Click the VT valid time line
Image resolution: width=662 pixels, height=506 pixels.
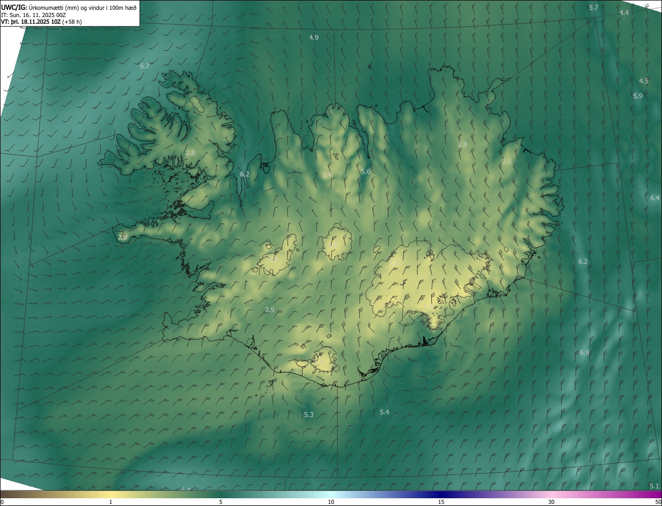pyautogui.click(x=41, y=22)
